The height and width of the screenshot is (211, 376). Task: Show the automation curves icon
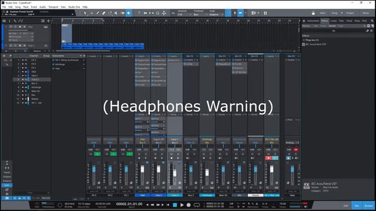tap(21, 21)
